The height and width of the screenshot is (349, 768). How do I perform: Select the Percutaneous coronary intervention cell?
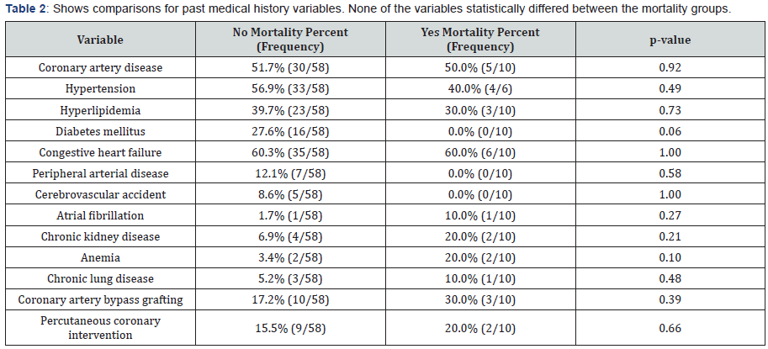point(100,328)
